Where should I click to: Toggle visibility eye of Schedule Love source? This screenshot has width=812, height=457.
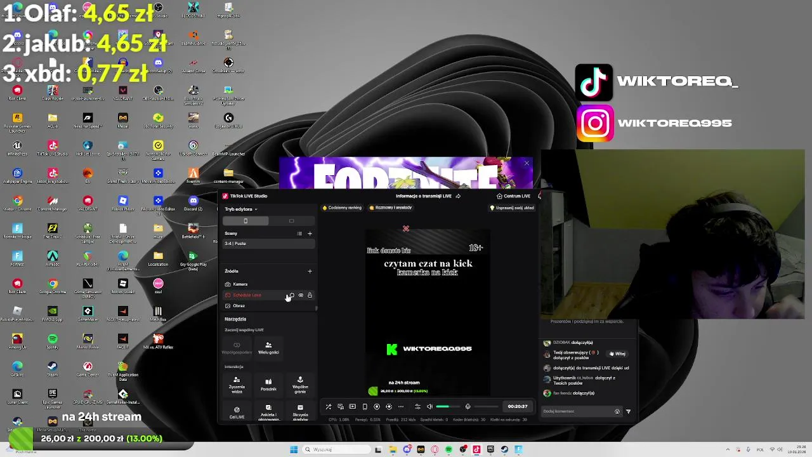[301, 295]
